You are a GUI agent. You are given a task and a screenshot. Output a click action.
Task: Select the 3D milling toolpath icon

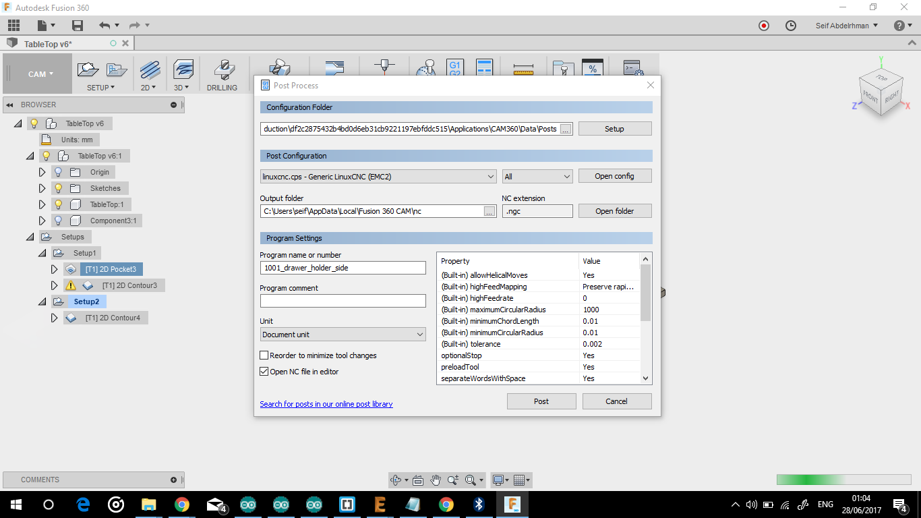click(183, 69)
